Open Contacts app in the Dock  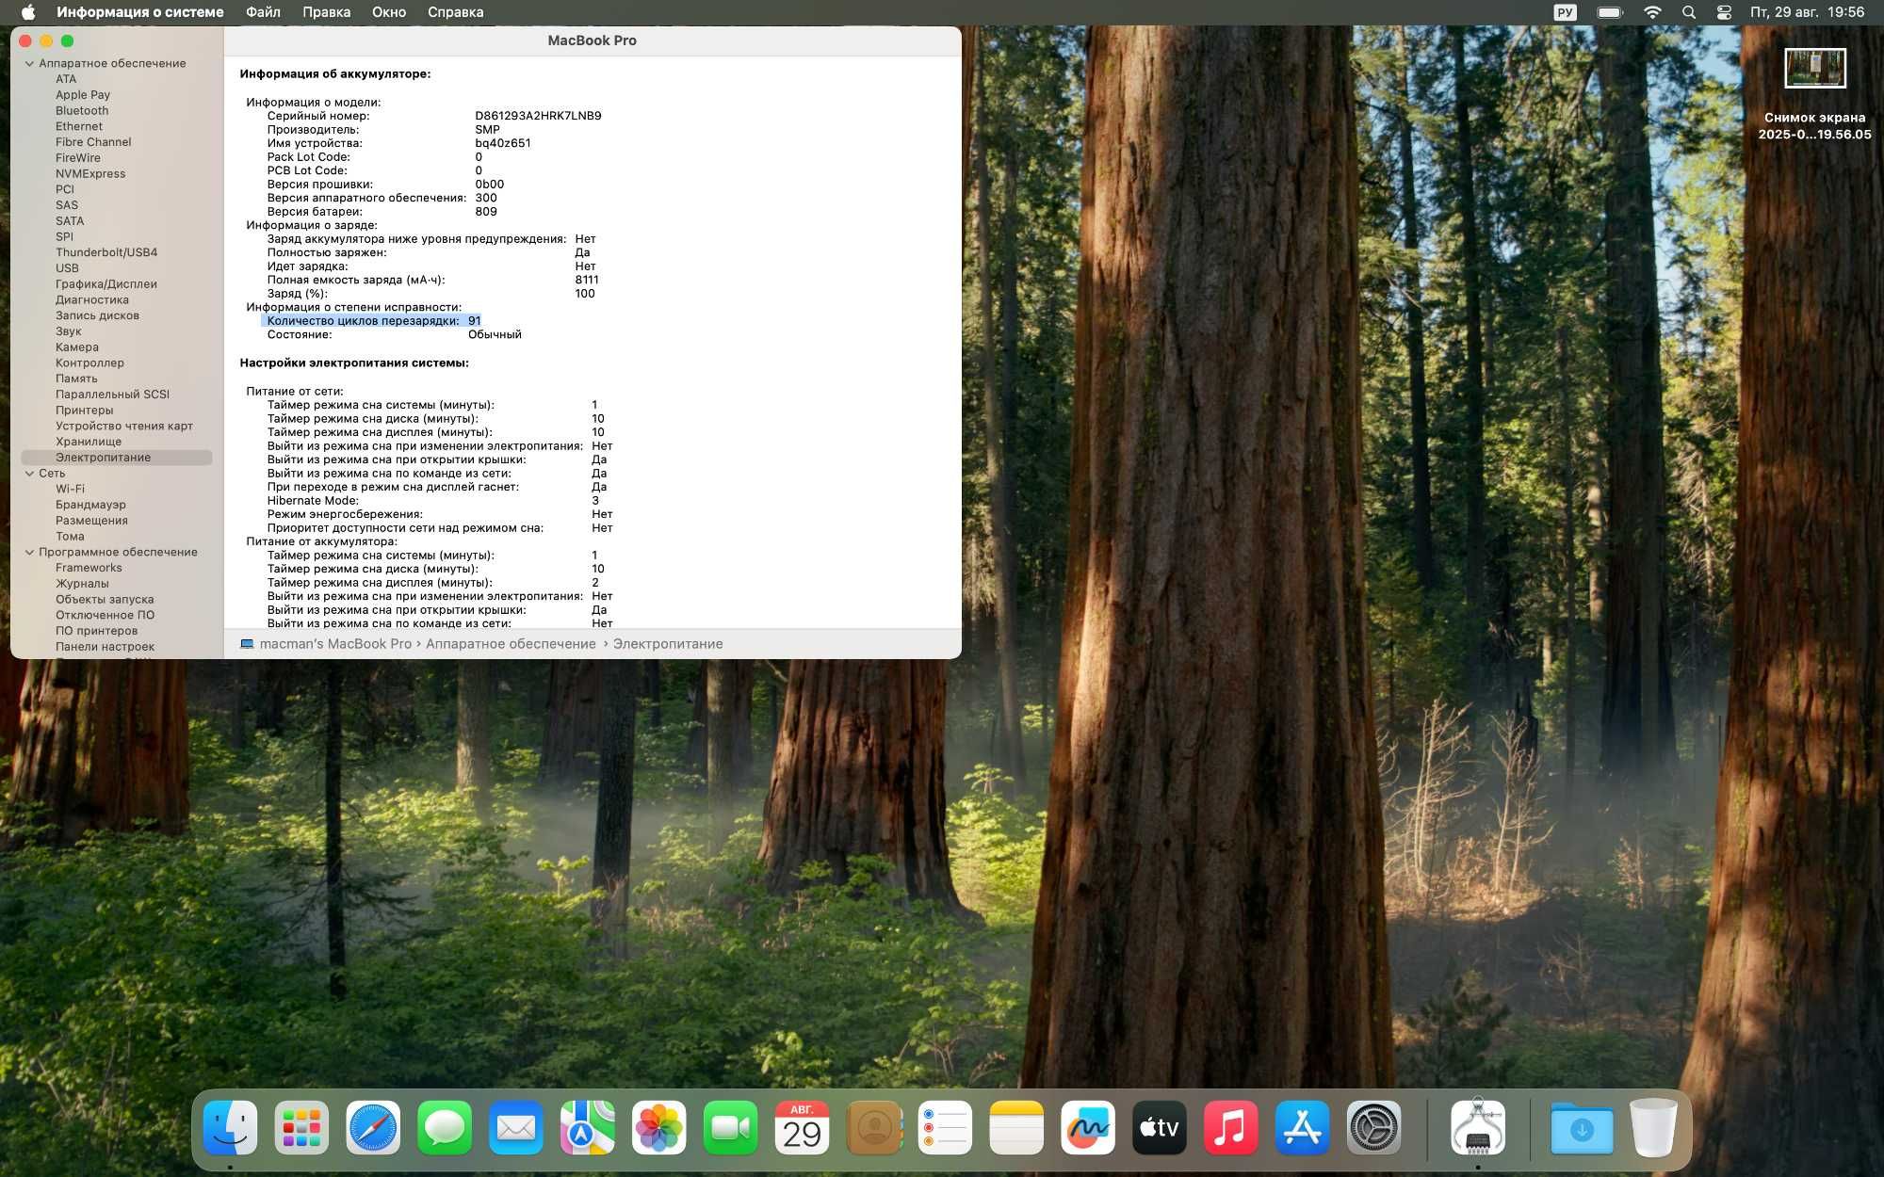click(x=874, y=1127)
